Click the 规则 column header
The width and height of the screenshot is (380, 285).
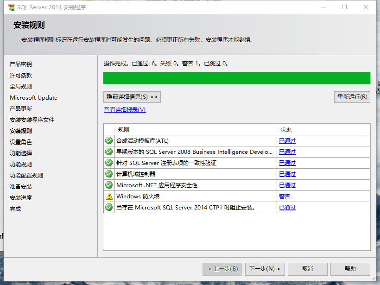tap(196, 130)
